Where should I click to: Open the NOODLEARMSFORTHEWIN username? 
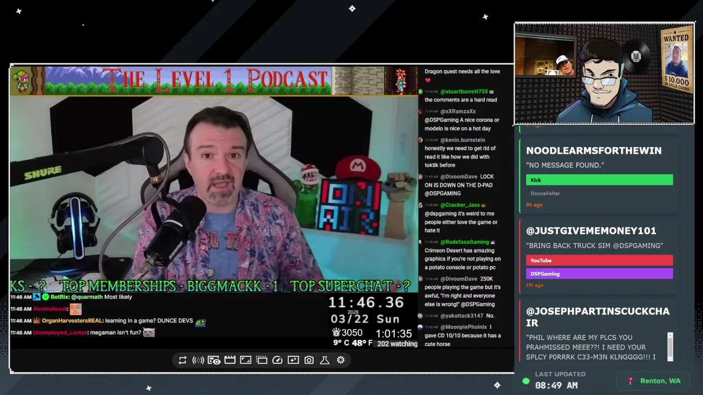point(594,150)
